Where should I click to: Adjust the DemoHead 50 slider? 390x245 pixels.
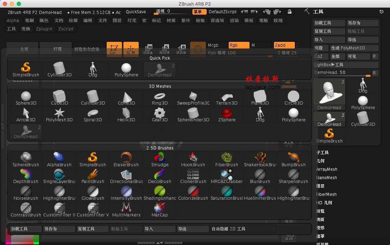click(x=342, y=73)
